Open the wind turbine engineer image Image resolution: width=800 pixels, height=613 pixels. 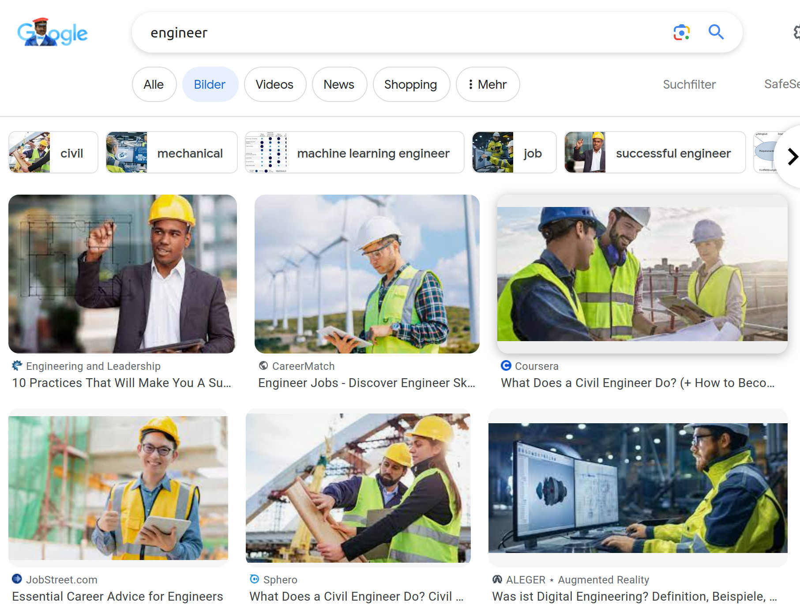coord(367,274)
